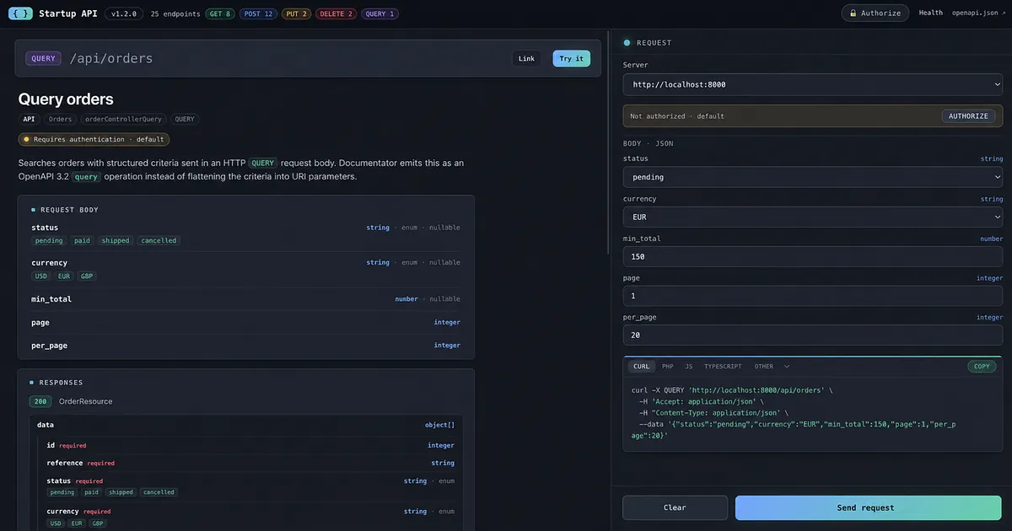Click the 25 endpoints count text
The image size is (1012, 531).
coord(175,13)
